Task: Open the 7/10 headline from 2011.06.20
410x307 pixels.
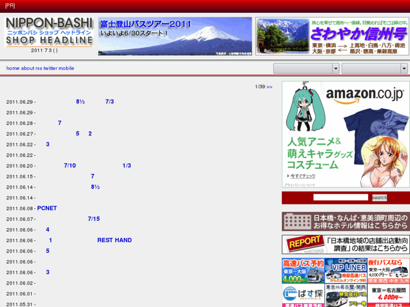Action: (70, 166)
